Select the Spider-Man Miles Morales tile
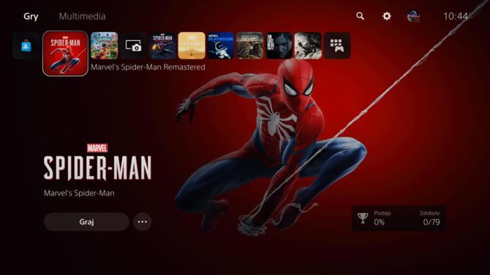This screenshot has height=275, width=490. (162, 45)
